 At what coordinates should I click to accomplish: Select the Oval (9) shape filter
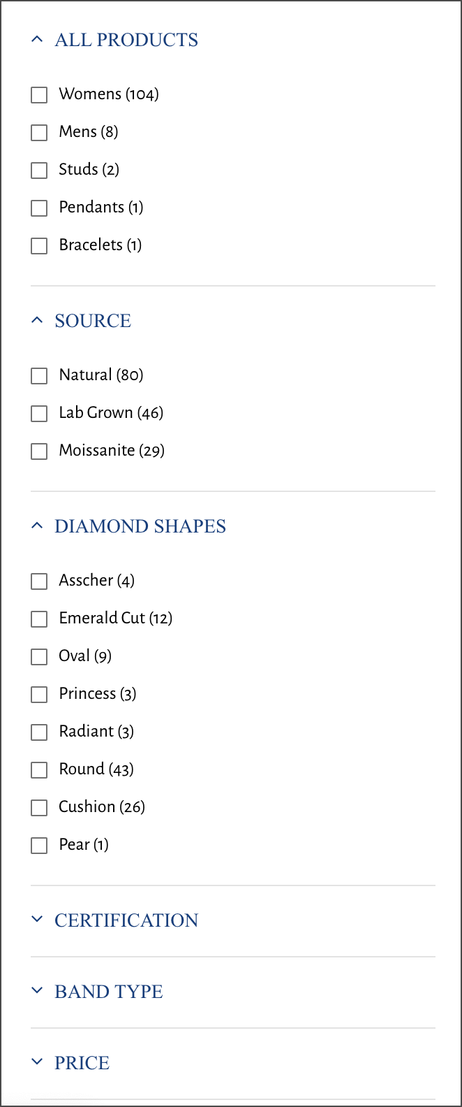click(x=39, y=656)
